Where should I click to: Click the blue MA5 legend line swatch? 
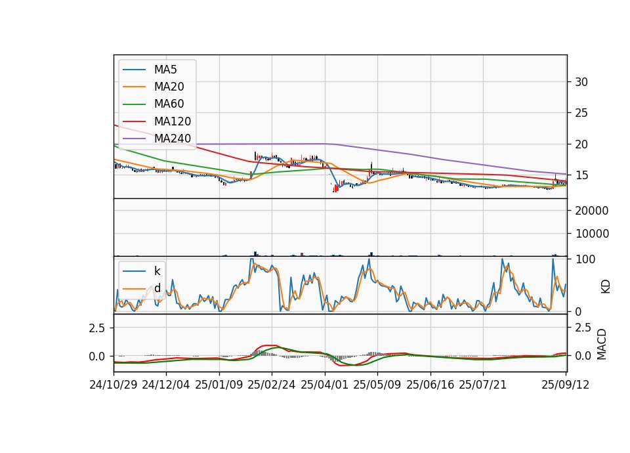click(134, 70)
